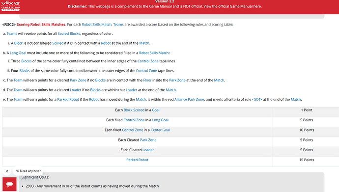Click the 'Disclaimer:' banner text
The height and width of the screenshot is (192, 339).
78,6
